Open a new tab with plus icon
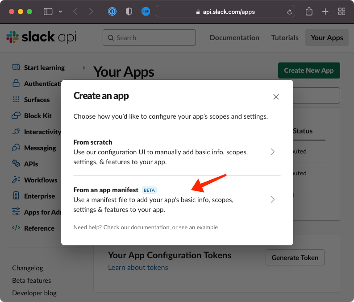The width and height of the screenshot is (354, 302). coord(325,12)
